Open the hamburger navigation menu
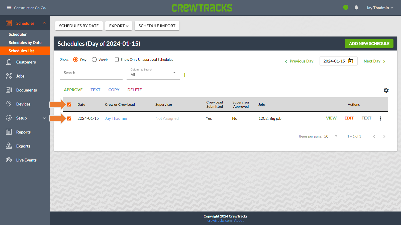This screenshot has height=225, width=401. point(9,7)
